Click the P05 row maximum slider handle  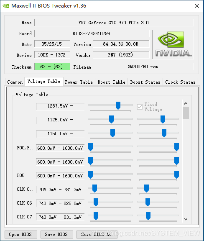177,174
